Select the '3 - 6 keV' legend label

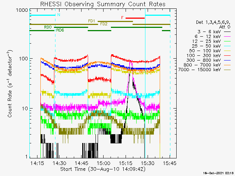click(x=209, y=32)
